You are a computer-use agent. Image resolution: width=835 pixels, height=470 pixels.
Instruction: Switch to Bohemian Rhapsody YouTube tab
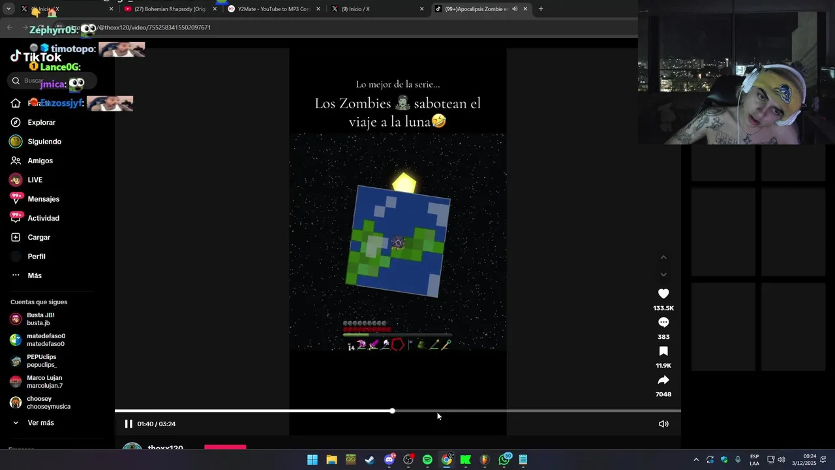click(x=169, y=9)
